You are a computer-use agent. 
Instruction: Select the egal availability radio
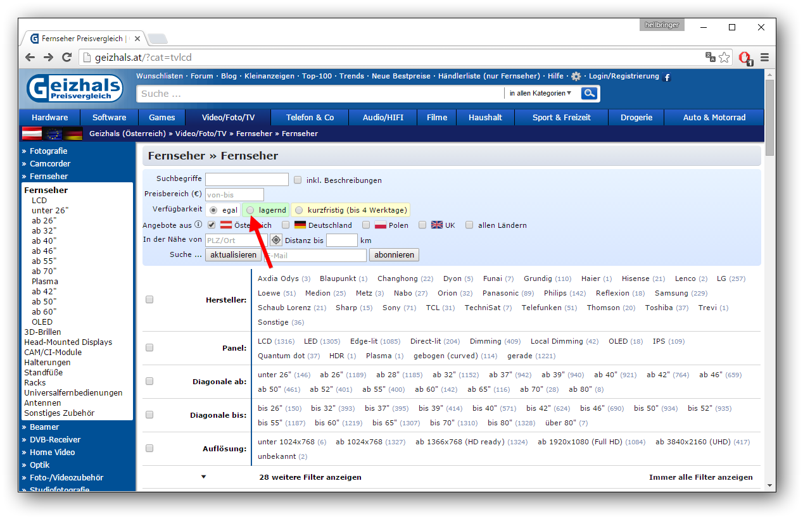coord(213,210)
